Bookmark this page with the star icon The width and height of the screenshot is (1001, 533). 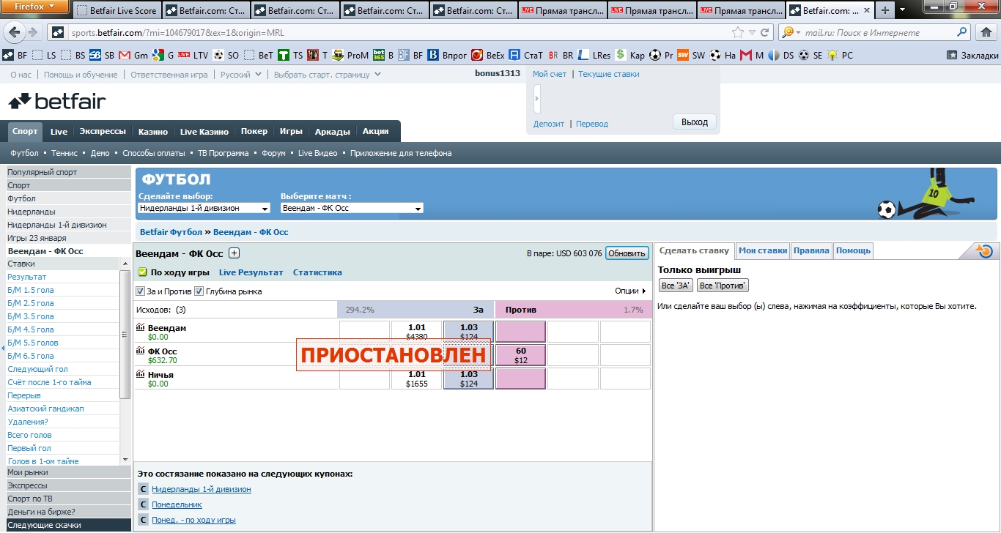[738, 33]
